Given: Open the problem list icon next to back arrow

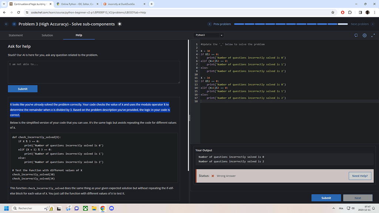Looking at the screenshot, I should click(14, 23).
